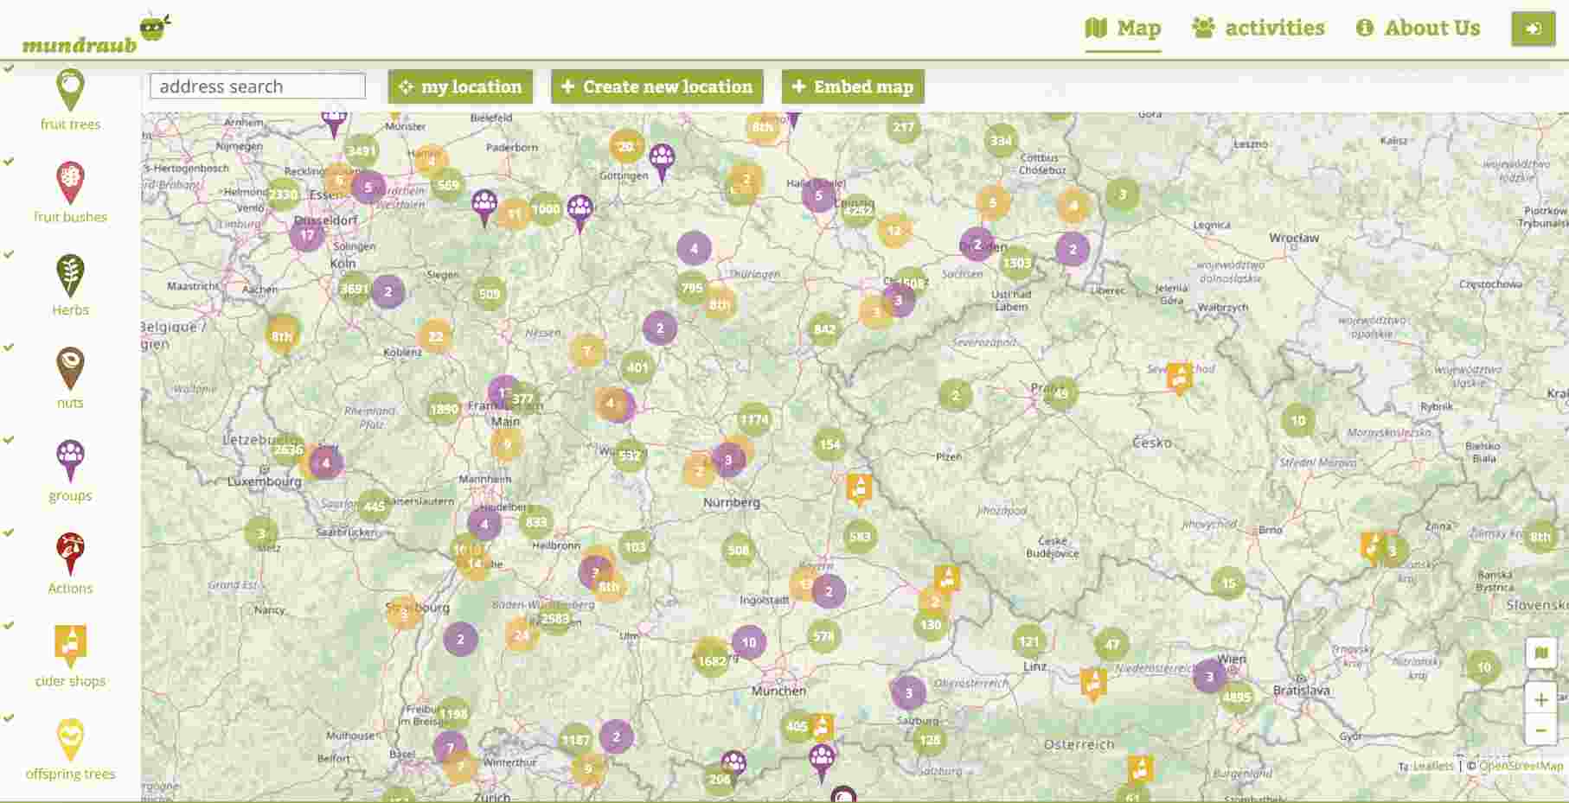The height and width of the screenshot is (803, 1569).
Task: Select the fruit trees pin icon
Action: click(x=70, y=89)
